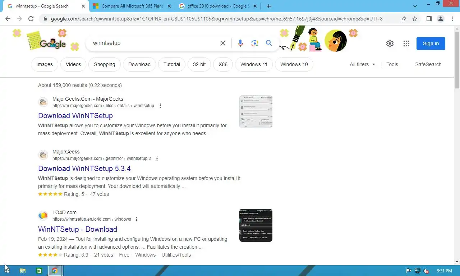
Task: Click the browser forward arrow
Action: click(x=19, y=19)
